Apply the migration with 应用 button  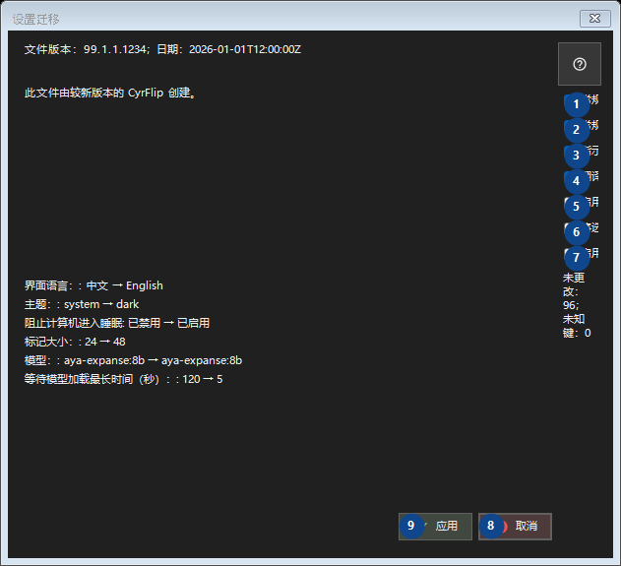click(x=435, y=526)
